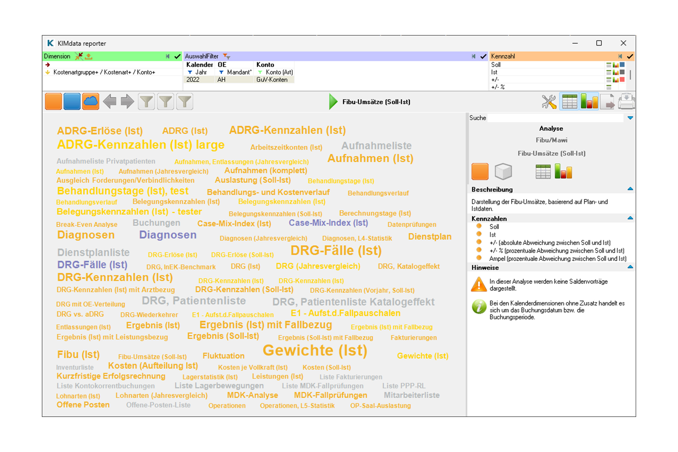Open settings with the wrench and screwdriver icon

pos(549,102)
